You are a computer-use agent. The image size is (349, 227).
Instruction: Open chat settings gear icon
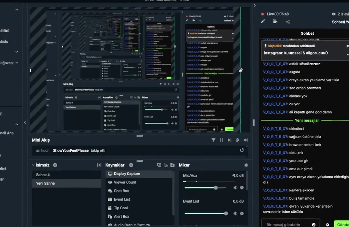pyautogui.click(x=328, y=224)
